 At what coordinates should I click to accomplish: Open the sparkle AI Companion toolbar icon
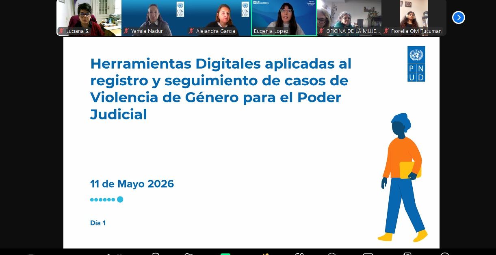click(265, 254)
